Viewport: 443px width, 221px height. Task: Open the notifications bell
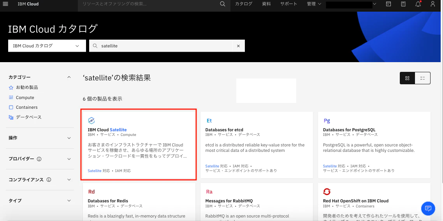pos(418,4)
